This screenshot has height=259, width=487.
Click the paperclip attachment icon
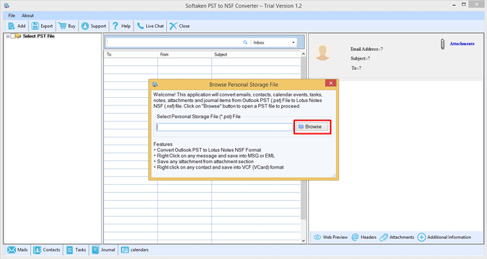tap(442, 44)
